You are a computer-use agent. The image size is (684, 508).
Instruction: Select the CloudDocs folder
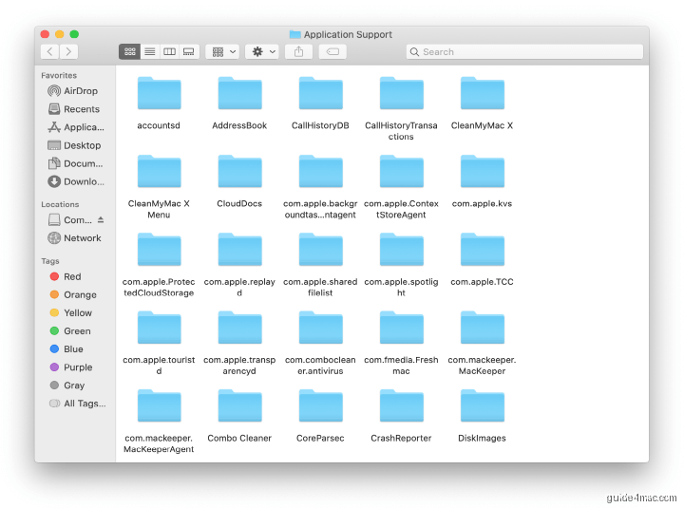tap(239, 171)
